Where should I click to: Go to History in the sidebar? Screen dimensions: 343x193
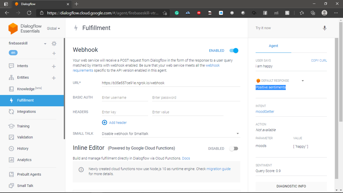23,149
